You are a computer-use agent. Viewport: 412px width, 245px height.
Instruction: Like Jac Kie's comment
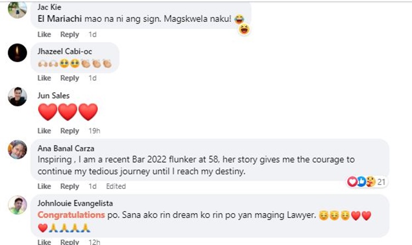pyautogui.click(x=44, y=35)
